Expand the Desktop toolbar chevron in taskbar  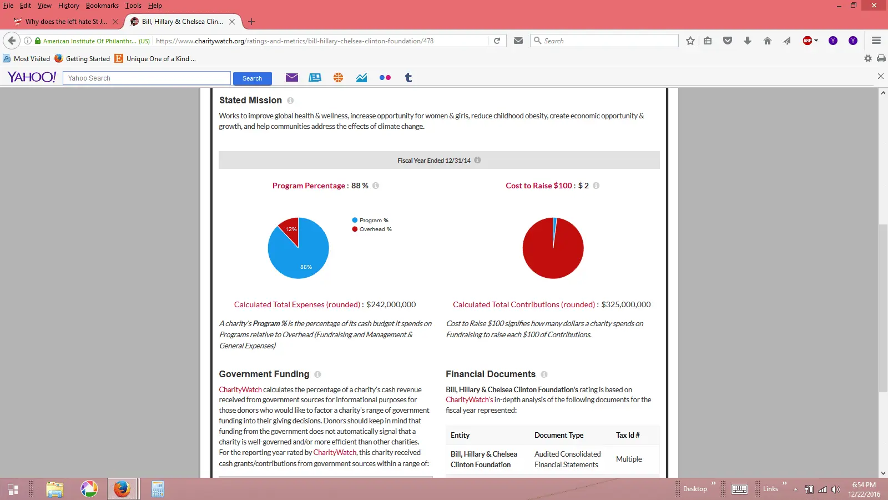tap(714, 483)
